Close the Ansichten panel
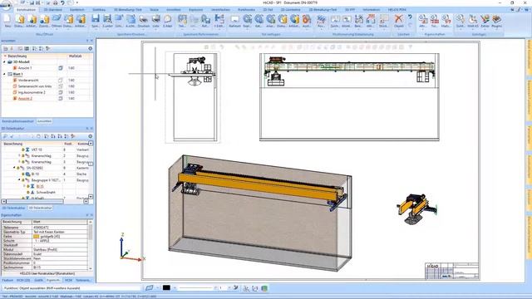Screen dimensions: 532x299 tap(91, 41)
